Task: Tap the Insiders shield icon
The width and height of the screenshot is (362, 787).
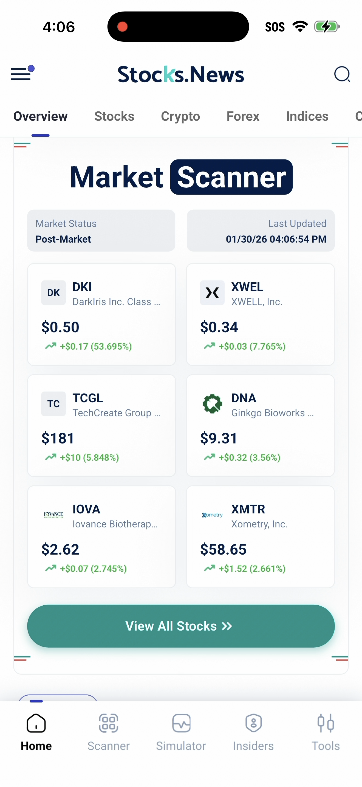Action: (253, 723)
